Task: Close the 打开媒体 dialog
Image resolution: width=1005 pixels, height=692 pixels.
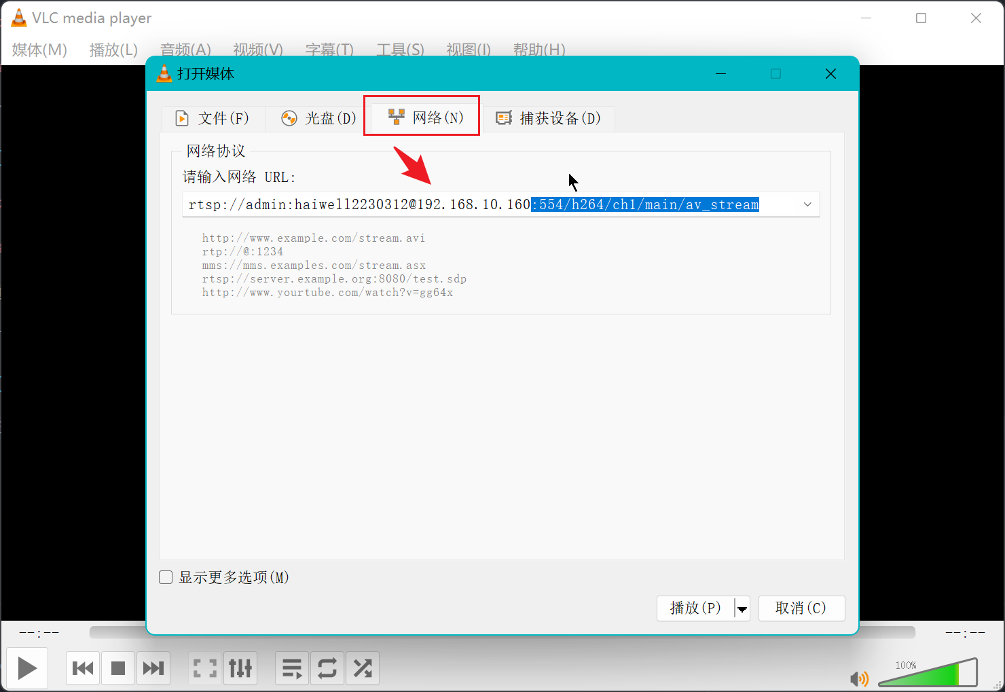Action: [830, 74]
